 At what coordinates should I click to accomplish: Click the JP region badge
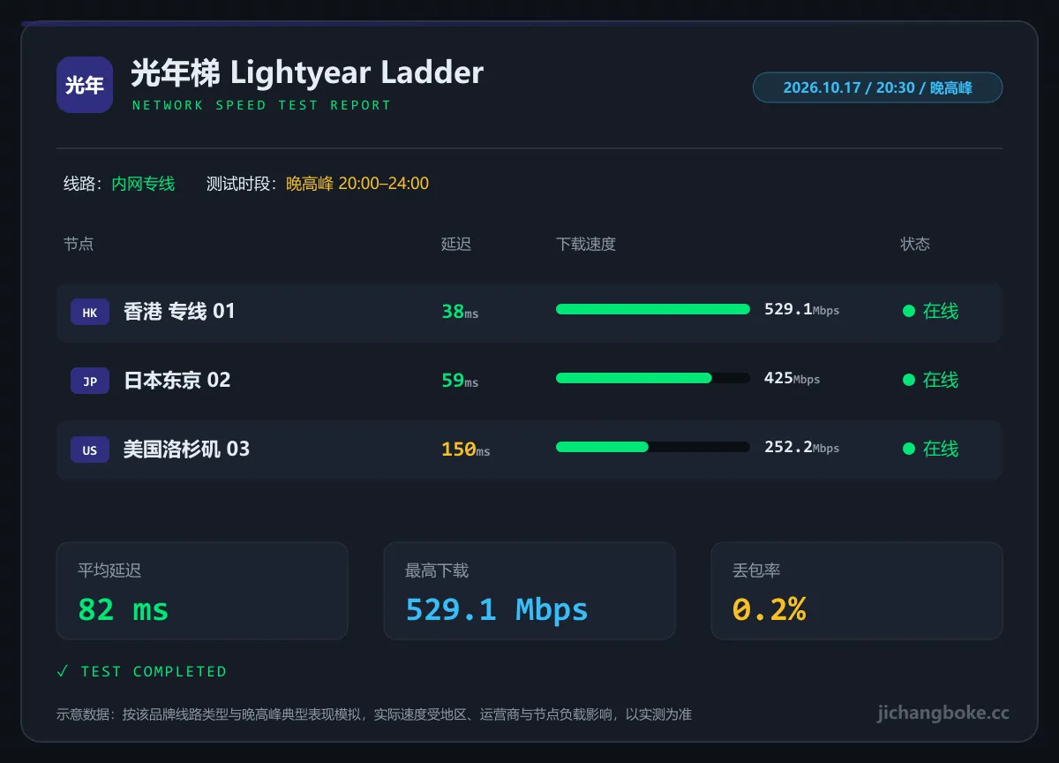click(90, 381)
